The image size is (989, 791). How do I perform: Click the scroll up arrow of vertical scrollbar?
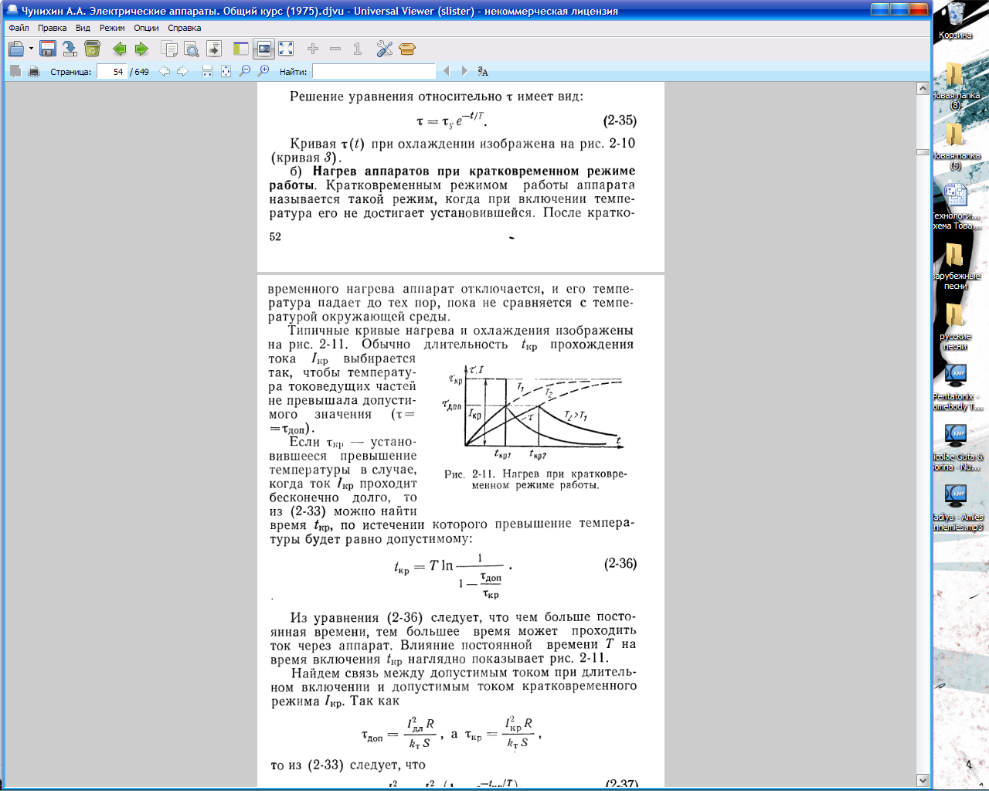click(x=923, y=89)
